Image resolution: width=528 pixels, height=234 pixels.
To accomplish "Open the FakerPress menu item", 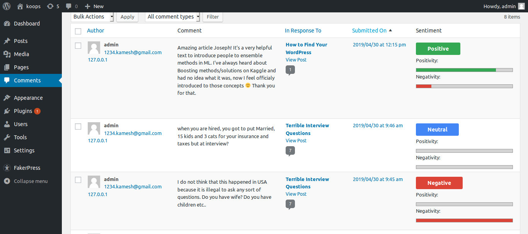I will pos(27,168).
